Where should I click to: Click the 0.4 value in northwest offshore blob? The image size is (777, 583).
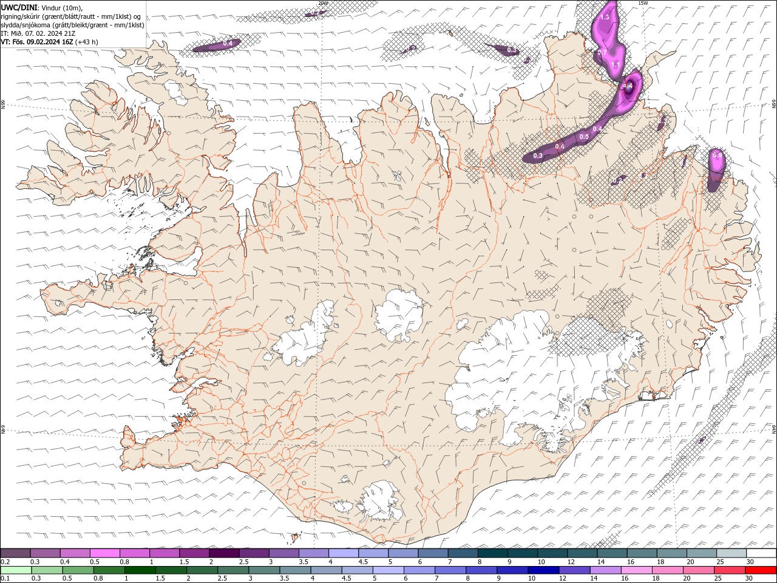[228, 43]
